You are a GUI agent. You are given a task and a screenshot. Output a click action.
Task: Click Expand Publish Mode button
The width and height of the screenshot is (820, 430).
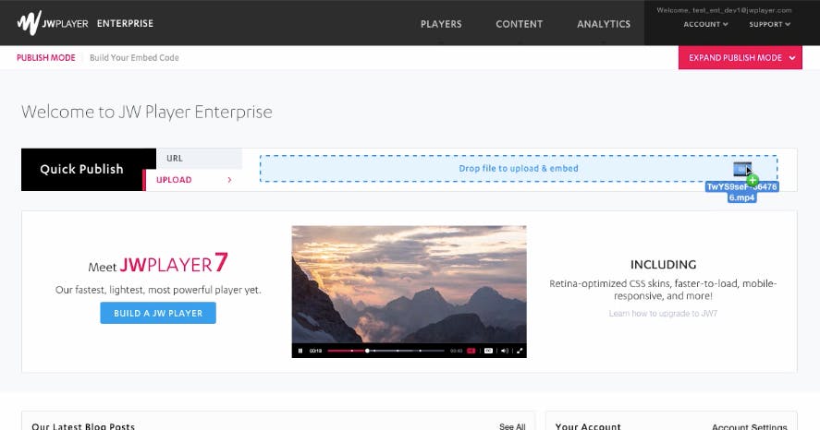pos(740,57)
